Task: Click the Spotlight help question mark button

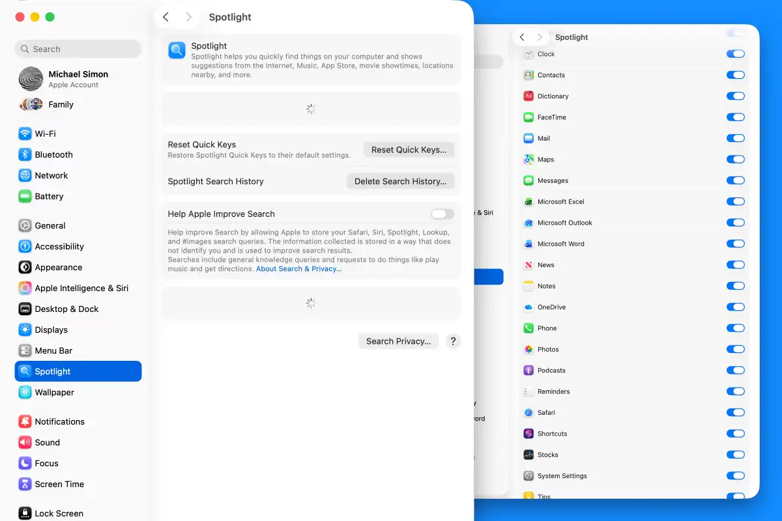Action: tap(454, 341)
